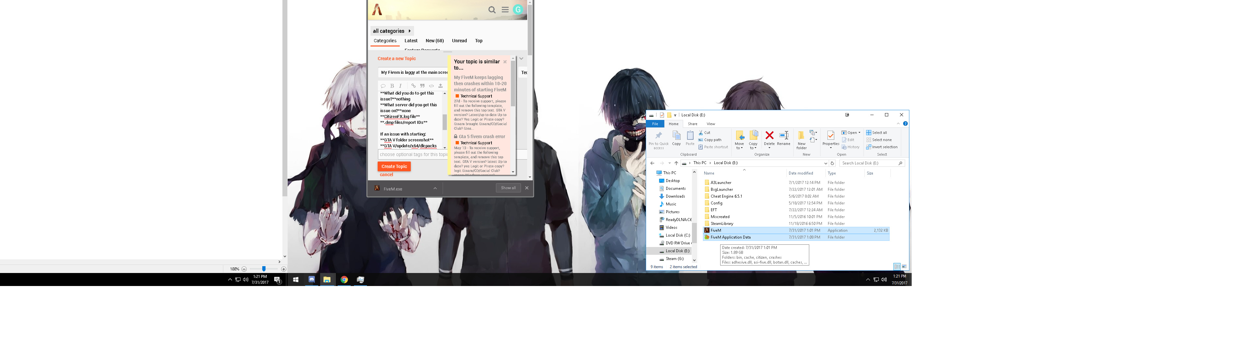Open Gta 5 fivem crash error topic
This screenshot has width=1248, height=351.
click(482, 137)
